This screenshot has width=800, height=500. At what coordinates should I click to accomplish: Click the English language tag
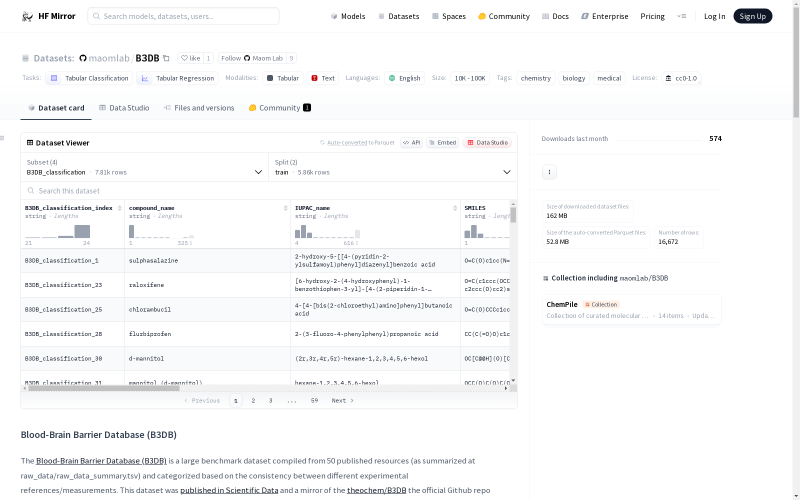coord(404,78)
